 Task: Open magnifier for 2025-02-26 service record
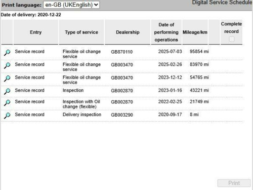coord(7,65)
